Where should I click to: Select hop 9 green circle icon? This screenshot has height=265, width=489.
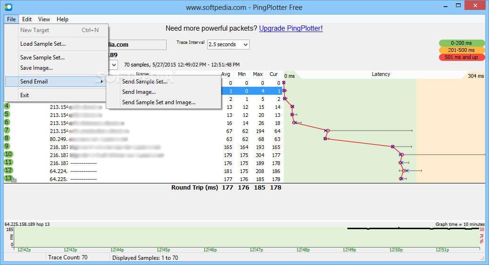[7, 146]
